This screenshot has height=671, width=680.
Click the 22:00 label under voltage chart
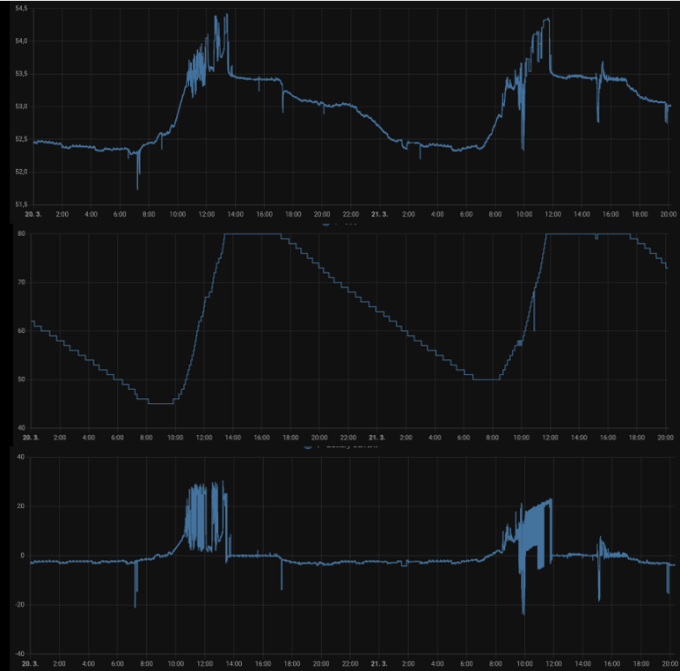[350, 214]
